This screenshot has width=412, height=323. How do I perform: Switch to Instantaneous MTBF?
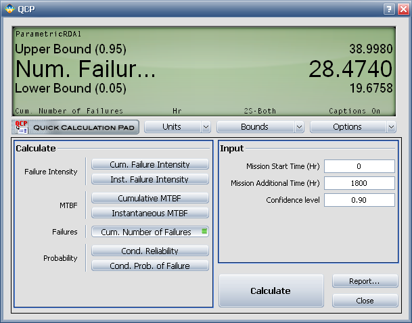point(150,213)
